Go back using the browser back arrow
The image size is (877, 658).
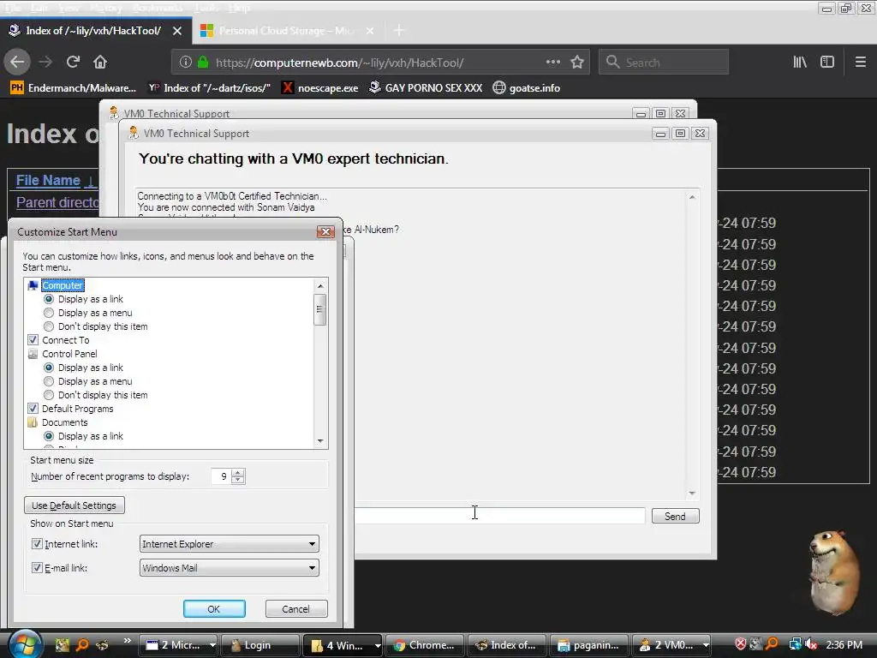click(x=17, y=62)
